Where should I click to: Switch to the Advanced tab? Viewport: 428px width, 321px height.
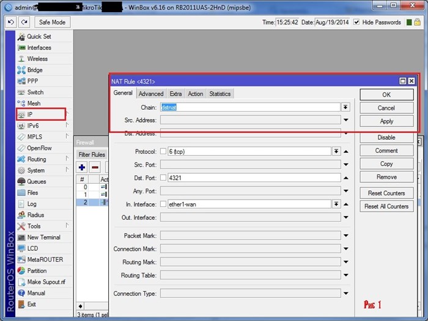[151, 94]
